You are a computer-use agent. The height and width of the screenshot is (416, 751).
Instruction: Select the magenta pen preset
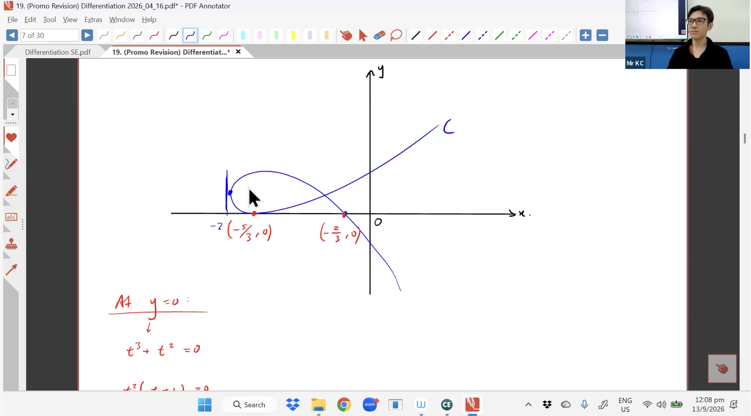[224, 35]
